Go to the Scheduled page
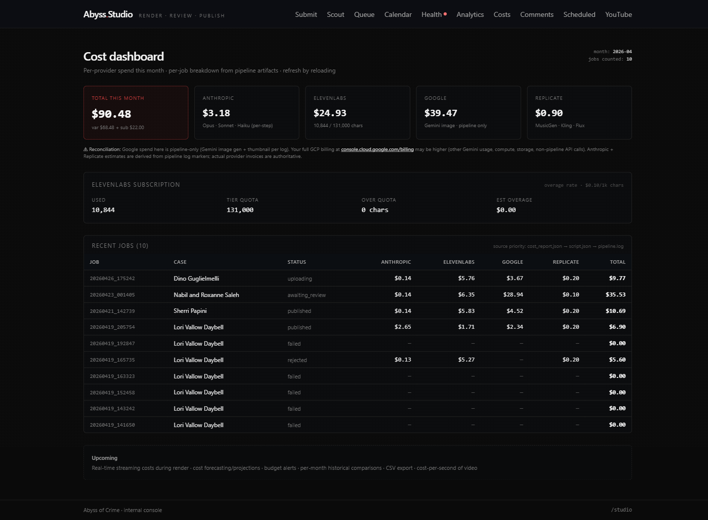Image resolution: width=708 pixels, height=520 pixels. (x=579, y=14)
